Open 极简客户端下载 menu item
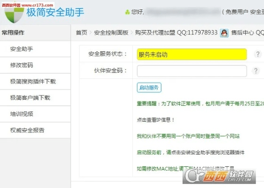The width and height of the screenshot is (264, 188). coord(35,98)
